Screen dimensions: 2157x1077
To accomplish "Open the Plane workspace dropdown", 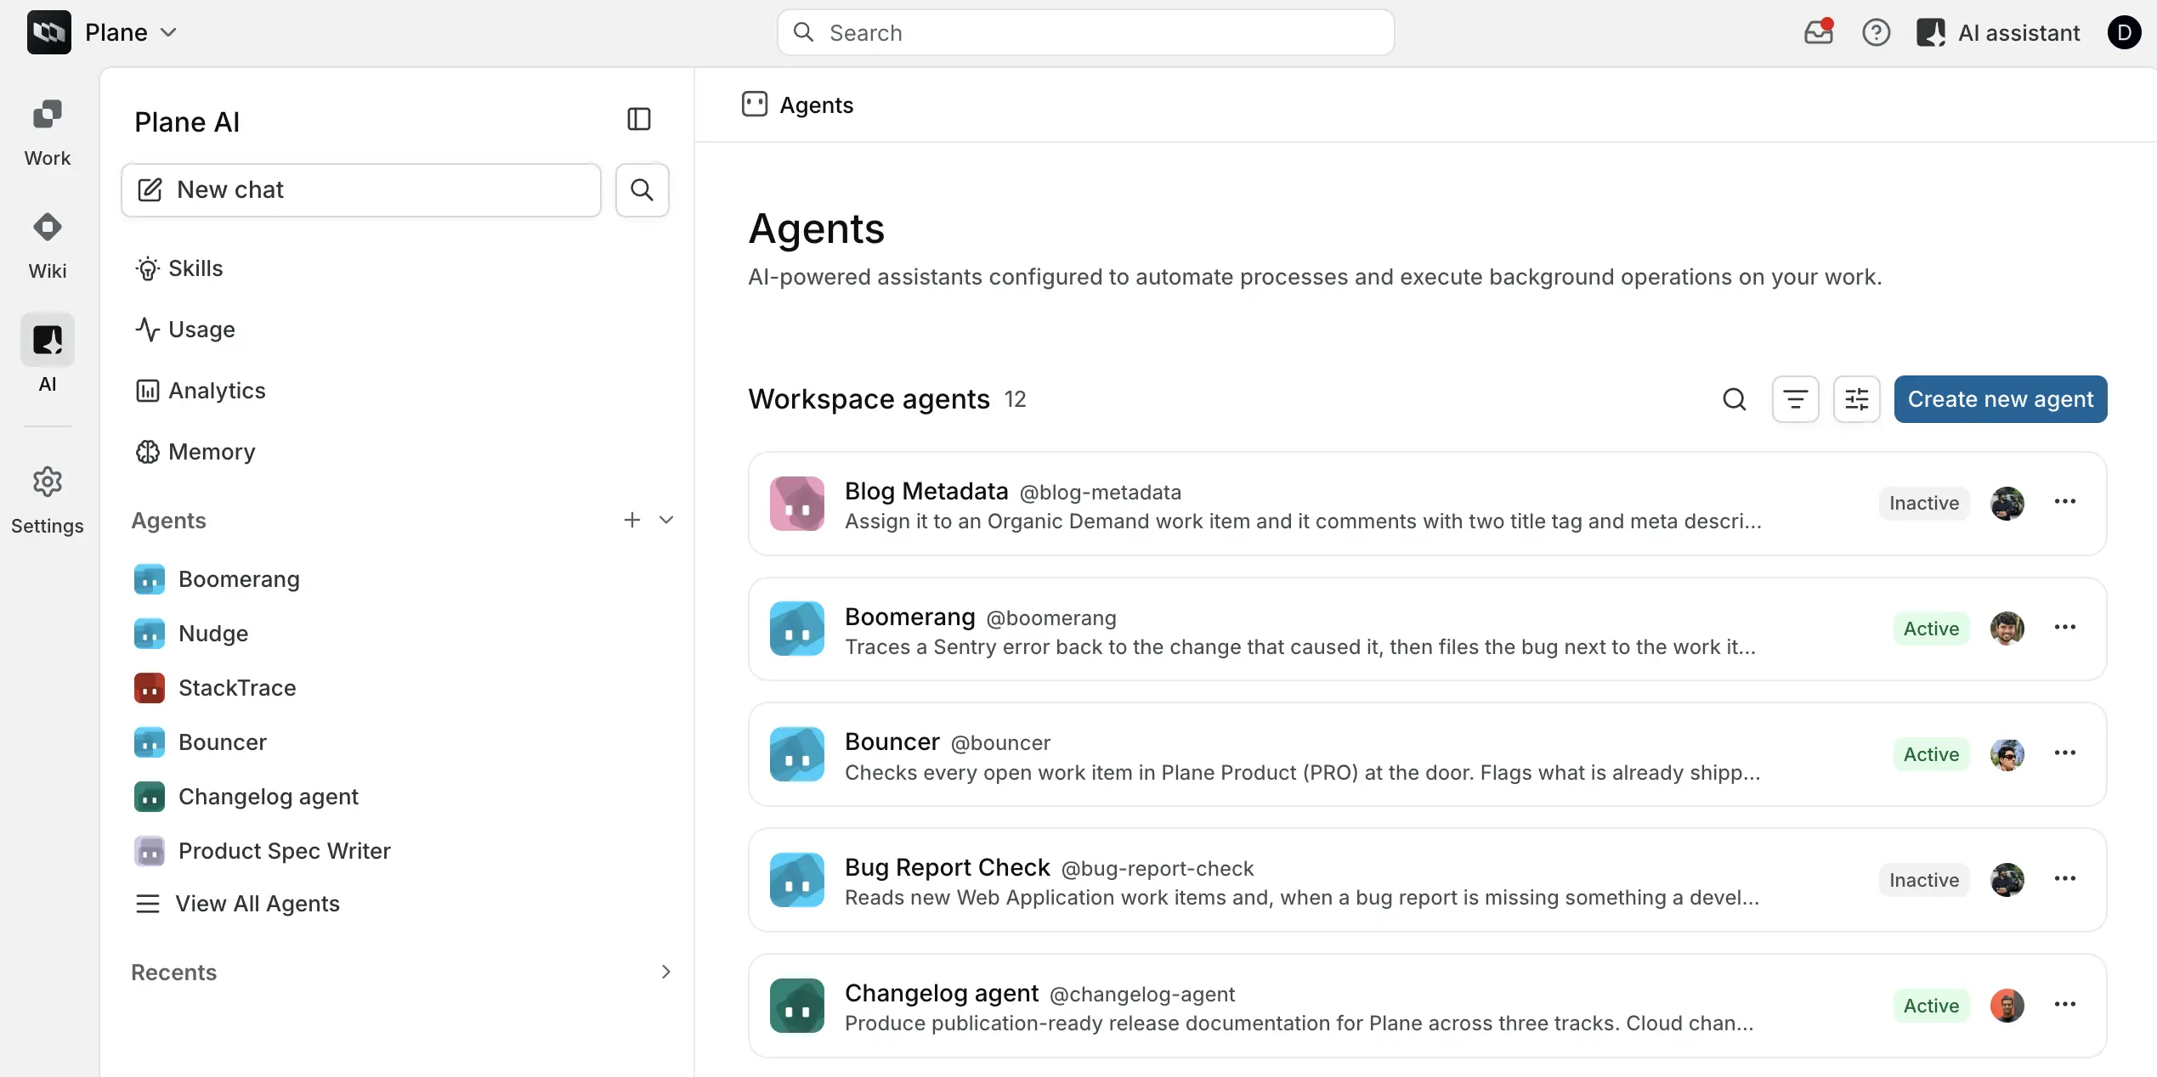I will pyautogui.click(x=131, y=32).
